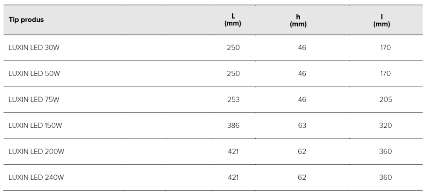
Task: Click the 46 height value for 30W
Action: [x=302, y=48]
